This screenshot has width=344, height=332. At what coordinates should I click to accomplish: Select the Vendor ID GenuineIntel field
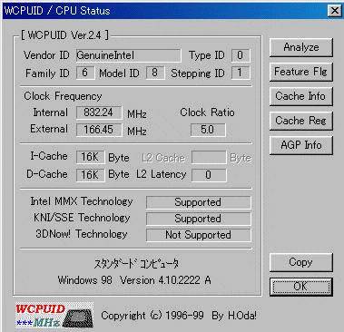(129, 55)
